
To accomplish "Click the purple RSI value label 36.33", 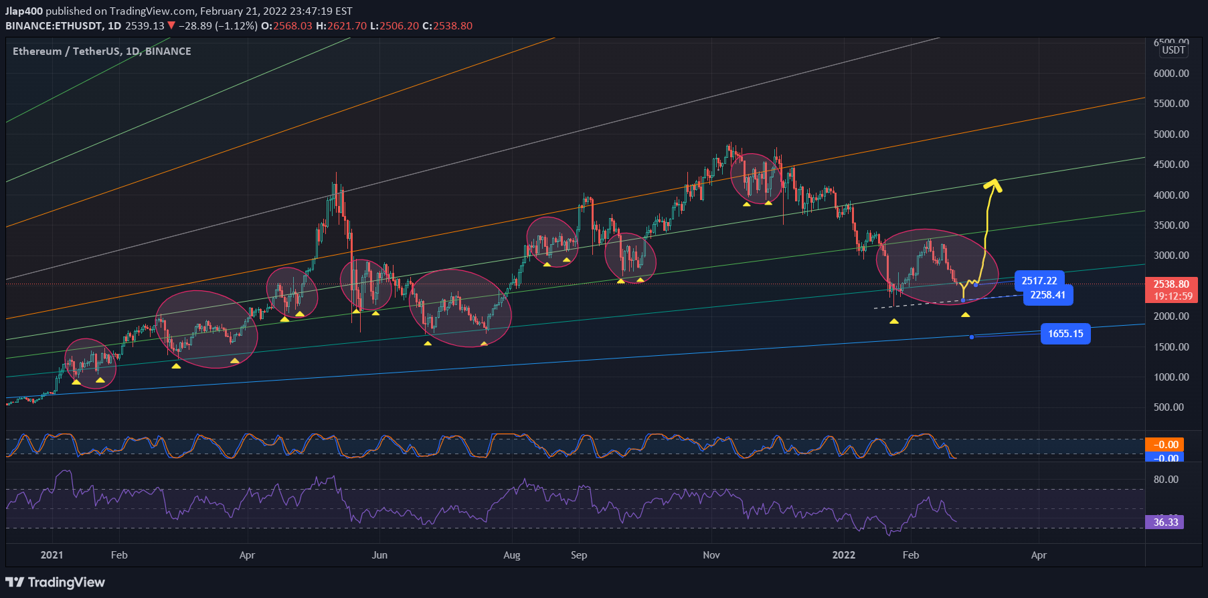I will pos(1165,522).
